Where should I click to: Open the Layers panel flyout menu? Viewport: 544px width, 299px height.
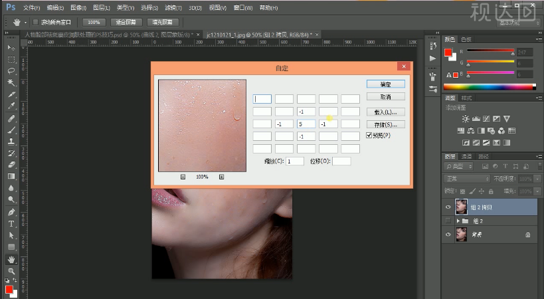539,156
